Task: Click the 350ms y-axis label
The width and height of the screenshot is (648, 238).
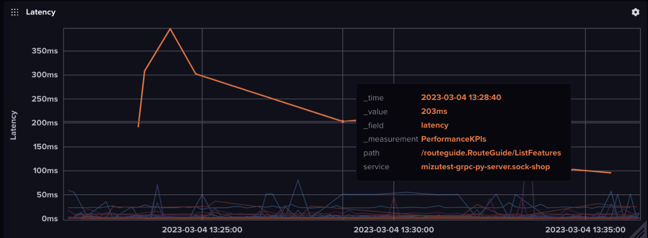Action: [44, 51]
